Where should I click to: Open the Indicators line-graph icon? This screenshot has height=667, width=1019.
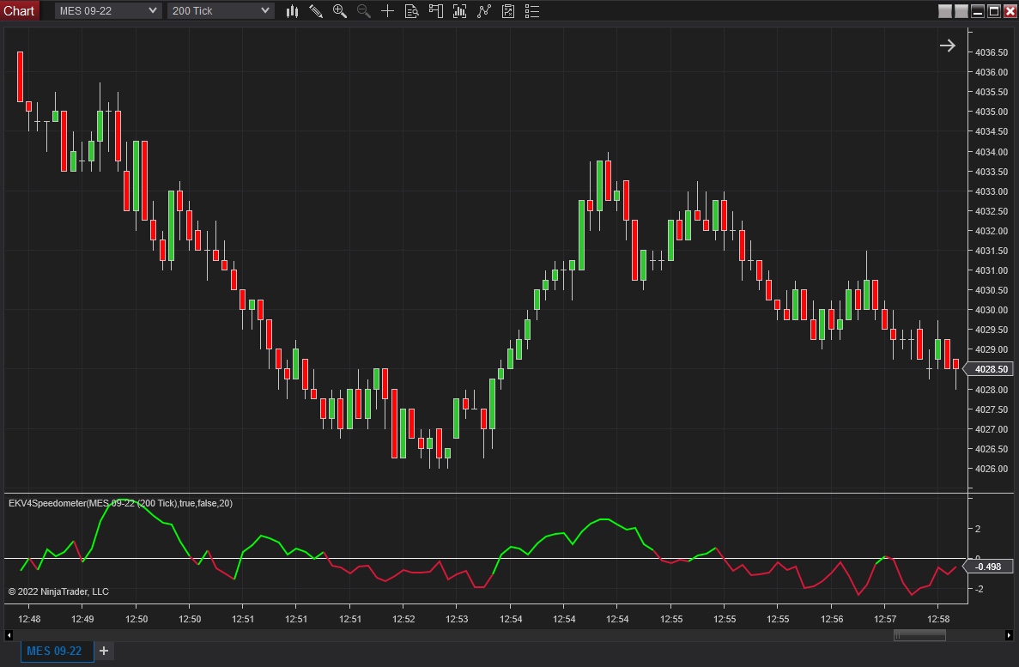click(484, 11)
